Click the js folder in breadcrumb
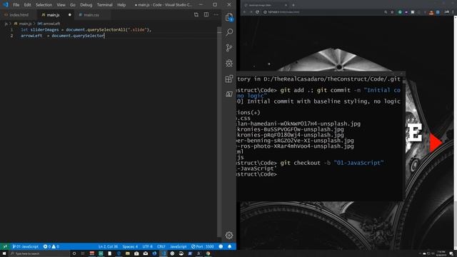Image resolution: width=457 pixels, height=257 pixels. (x=6, y=24)
